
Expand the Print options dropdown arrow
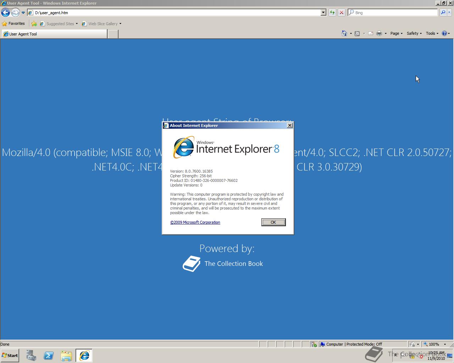386,34
